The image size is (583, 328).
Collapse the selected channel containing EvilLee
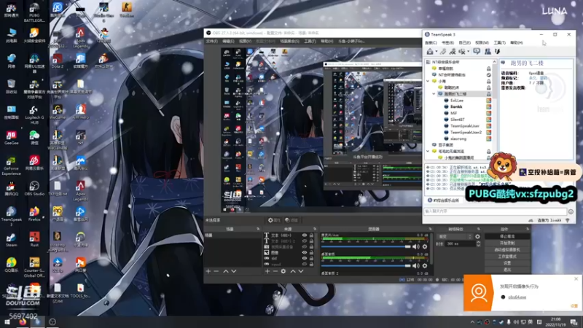[x=434, y=94]
